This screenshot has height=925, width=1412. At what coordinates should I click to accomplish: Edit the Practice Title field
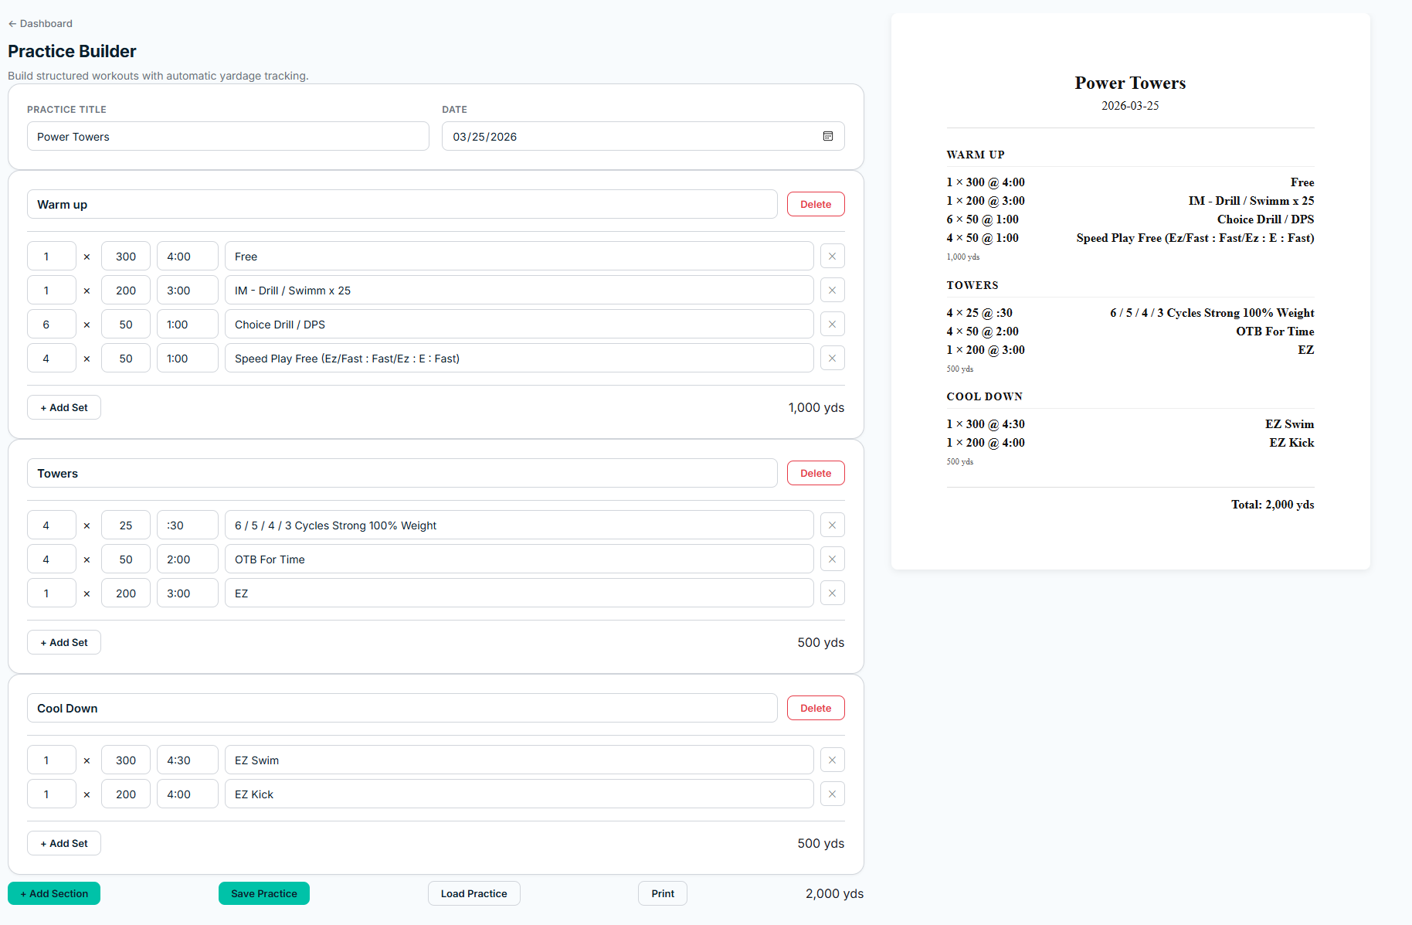click(x=227, y=136)
